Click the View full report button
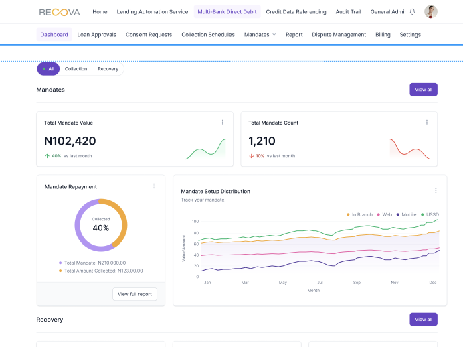This screenshot has height=347, width=463. click(134, 294)
